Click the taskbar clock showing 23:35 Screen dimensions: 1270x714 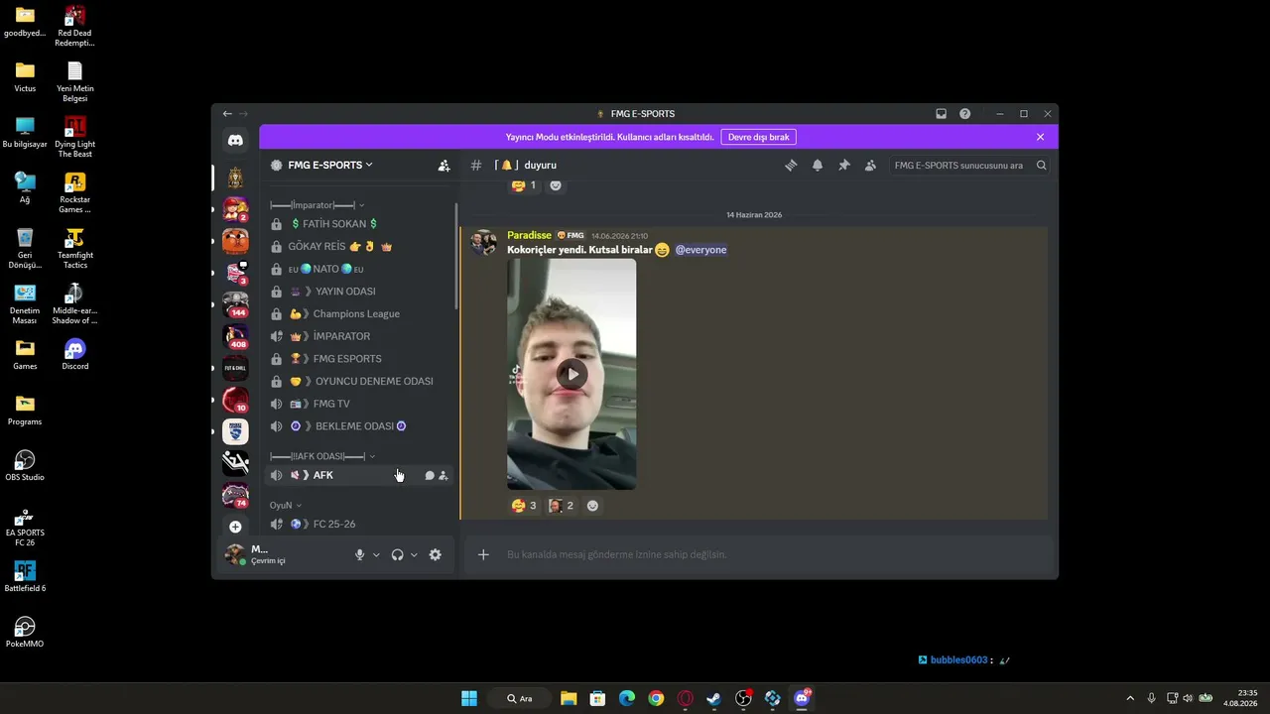point(1240,698)
